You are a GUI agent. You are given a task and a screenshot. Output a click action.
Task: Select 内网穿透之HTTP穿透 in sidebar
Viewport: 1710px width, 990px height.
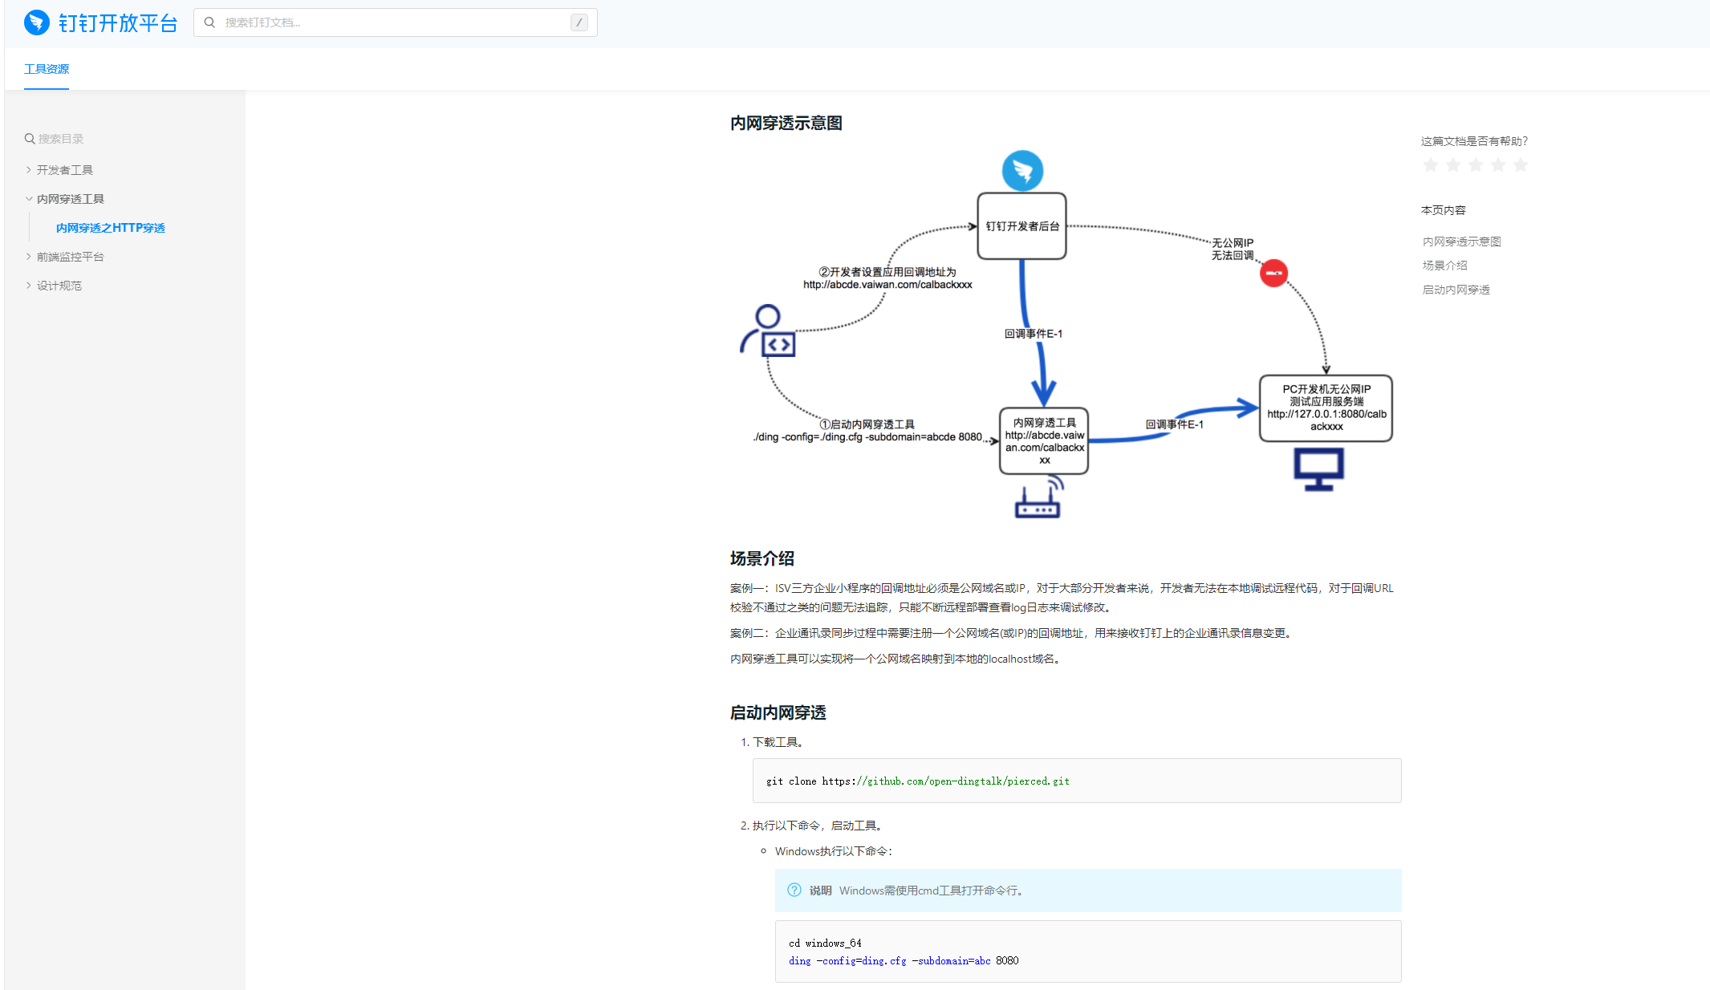111,228
